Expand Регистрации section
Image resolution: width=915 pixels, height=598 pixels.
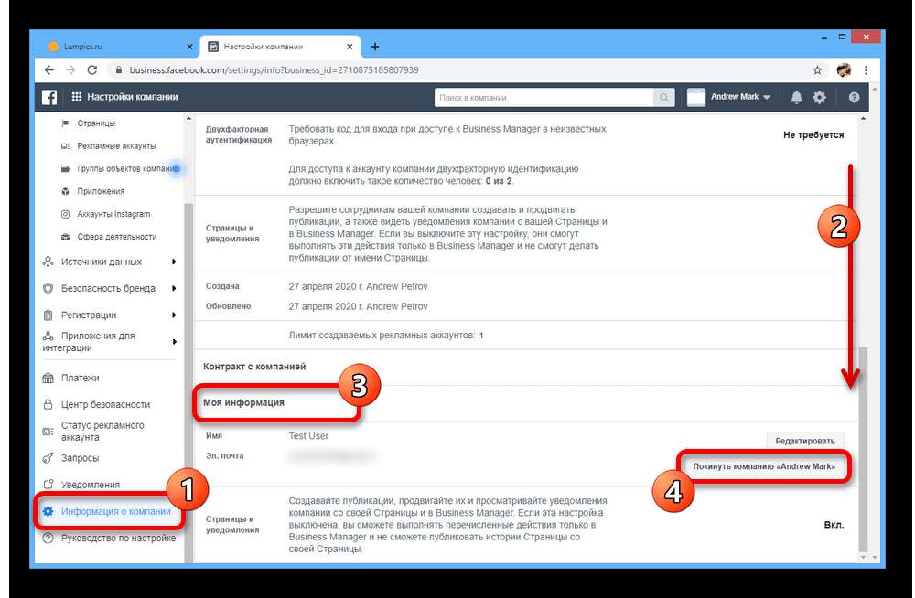110,315
